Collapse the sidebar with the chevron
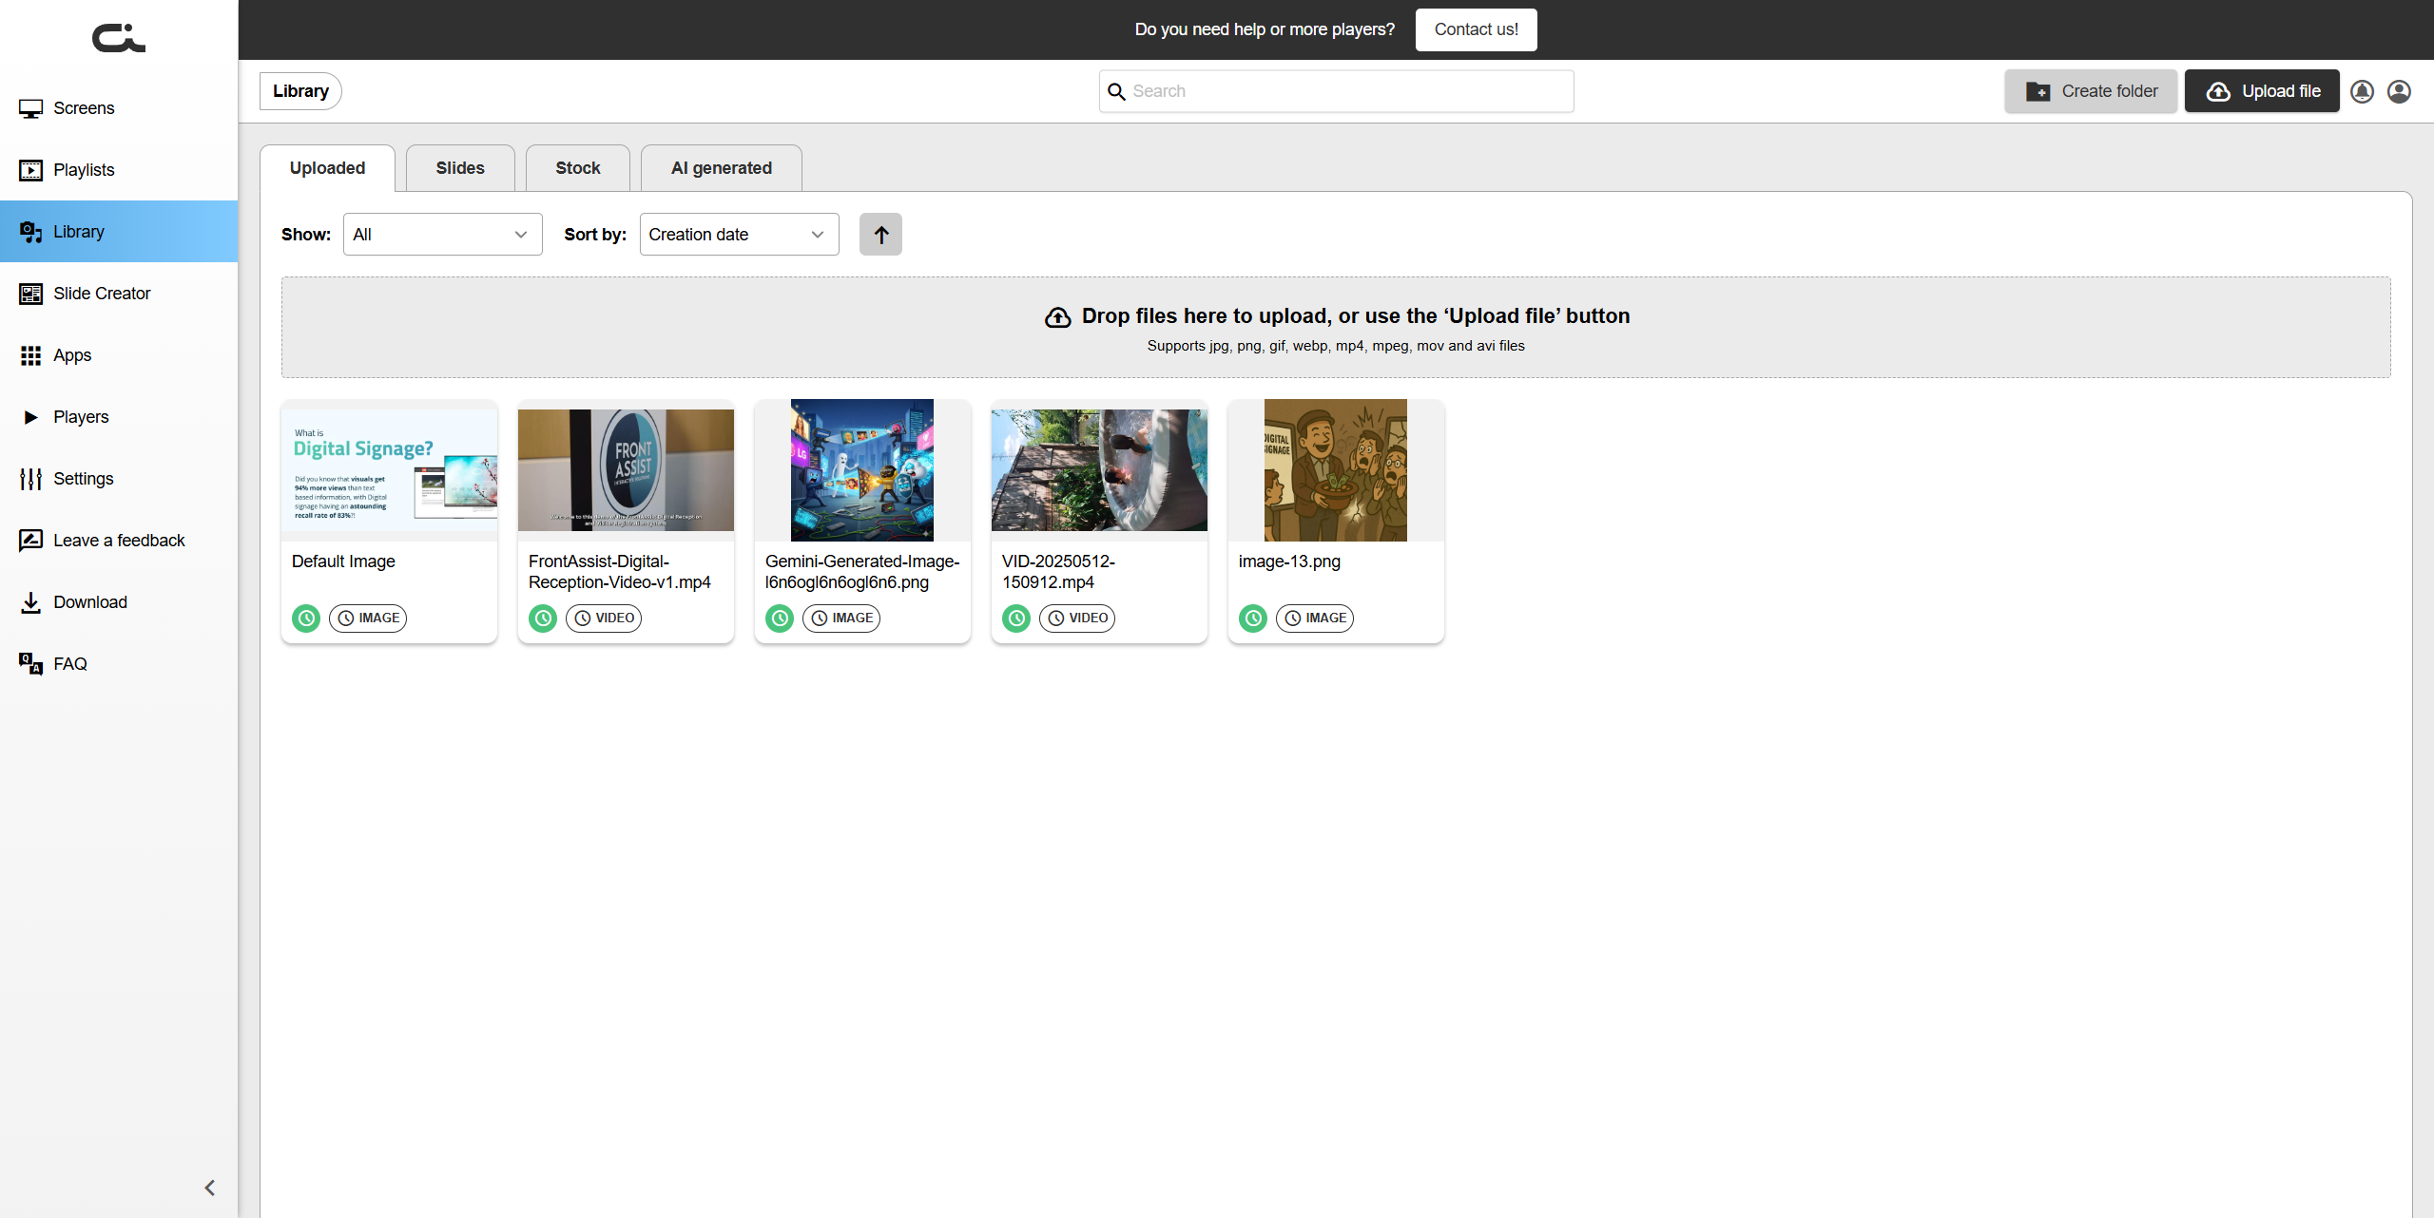The height and width of the screenshot is (1218, 2434). [210, 1188]
